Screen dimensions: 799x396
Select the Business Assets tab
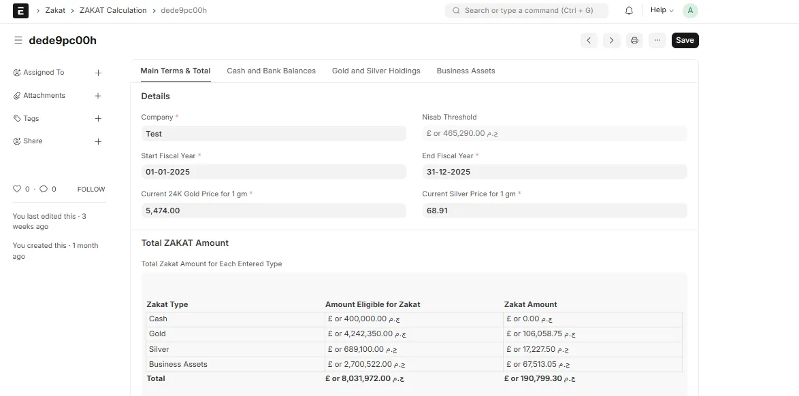(x=466, y=70)
